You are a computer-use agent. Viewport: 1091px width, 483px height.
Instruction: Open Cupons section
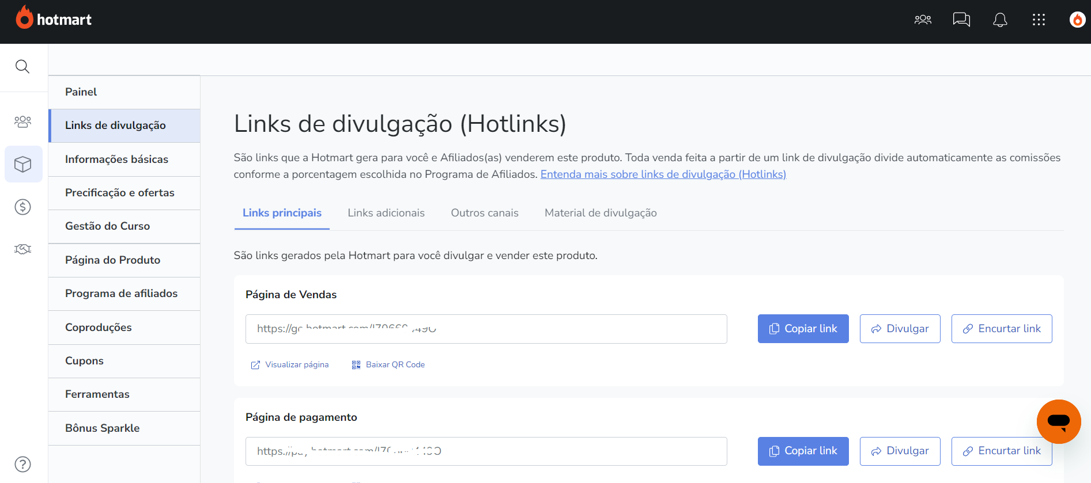pos(124,361)
